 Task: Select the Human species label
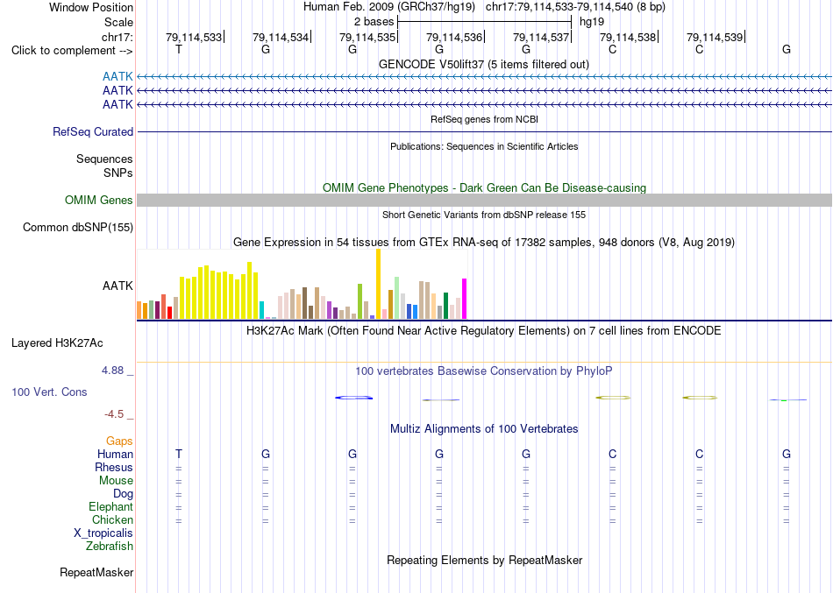(115, 454)
